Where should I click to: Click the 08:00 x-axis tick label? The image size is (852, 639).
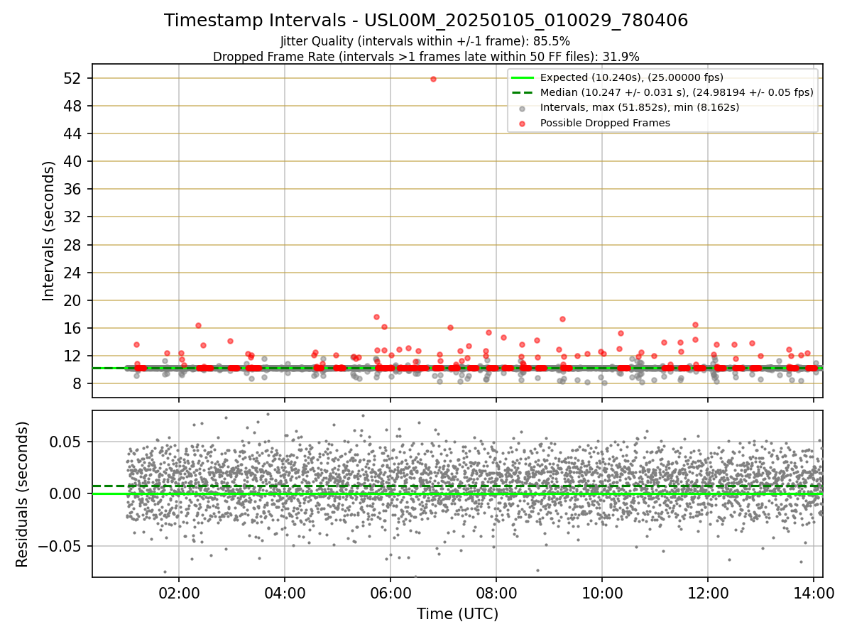pyautogui.click(x=496, y=592)
